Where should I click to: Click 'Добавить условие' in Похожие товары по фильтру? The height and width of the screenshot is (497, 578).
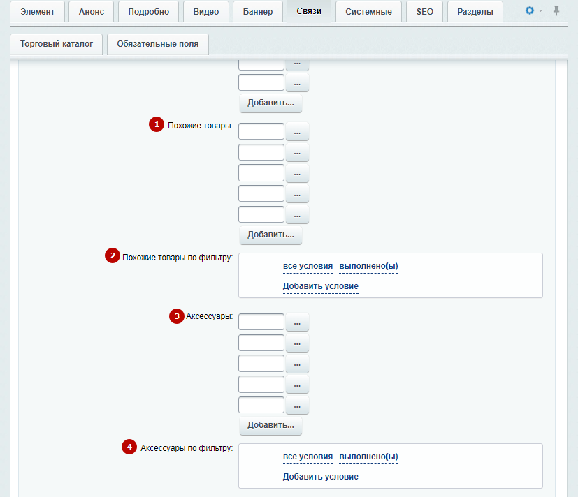pyautogui.click(x=321, y=286)
